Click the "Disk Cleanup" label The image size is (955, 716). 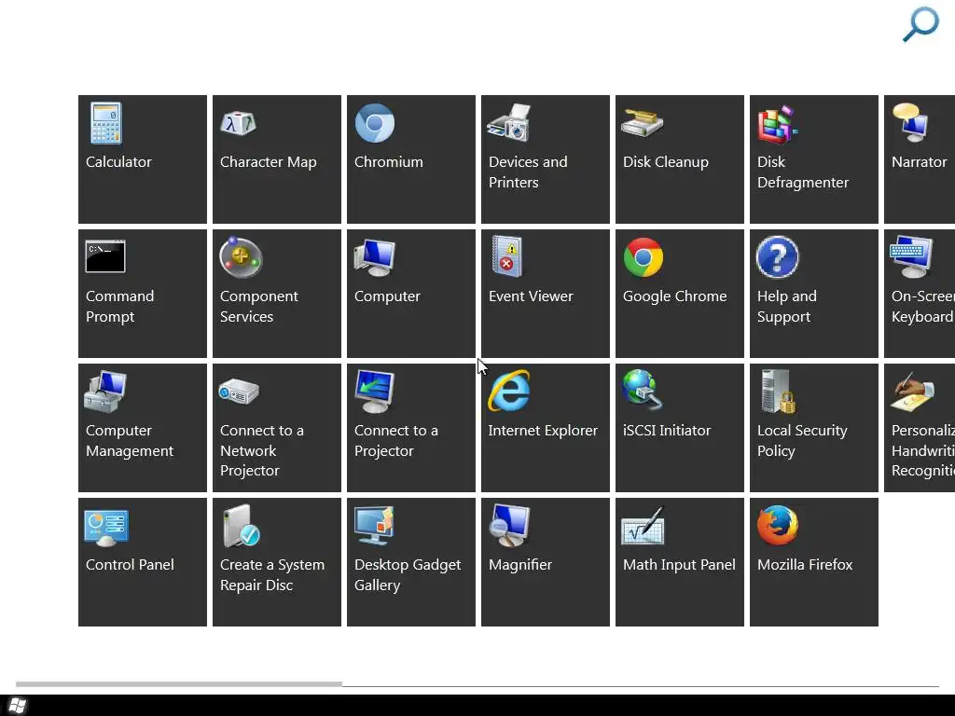tap(666, 162)
